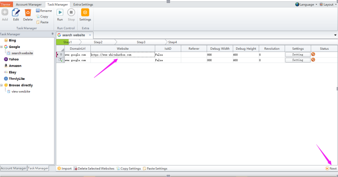Click the Import websites button
Image resolution: width=338 pixels, height=177 pixels.
point(65,169)
